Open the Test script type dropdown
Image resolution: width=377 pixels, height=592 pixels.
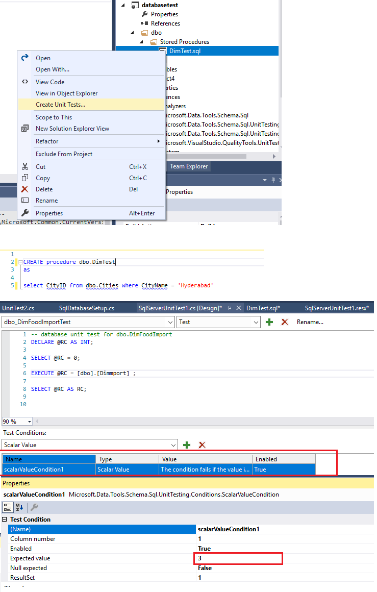click(x=256, y=322)
